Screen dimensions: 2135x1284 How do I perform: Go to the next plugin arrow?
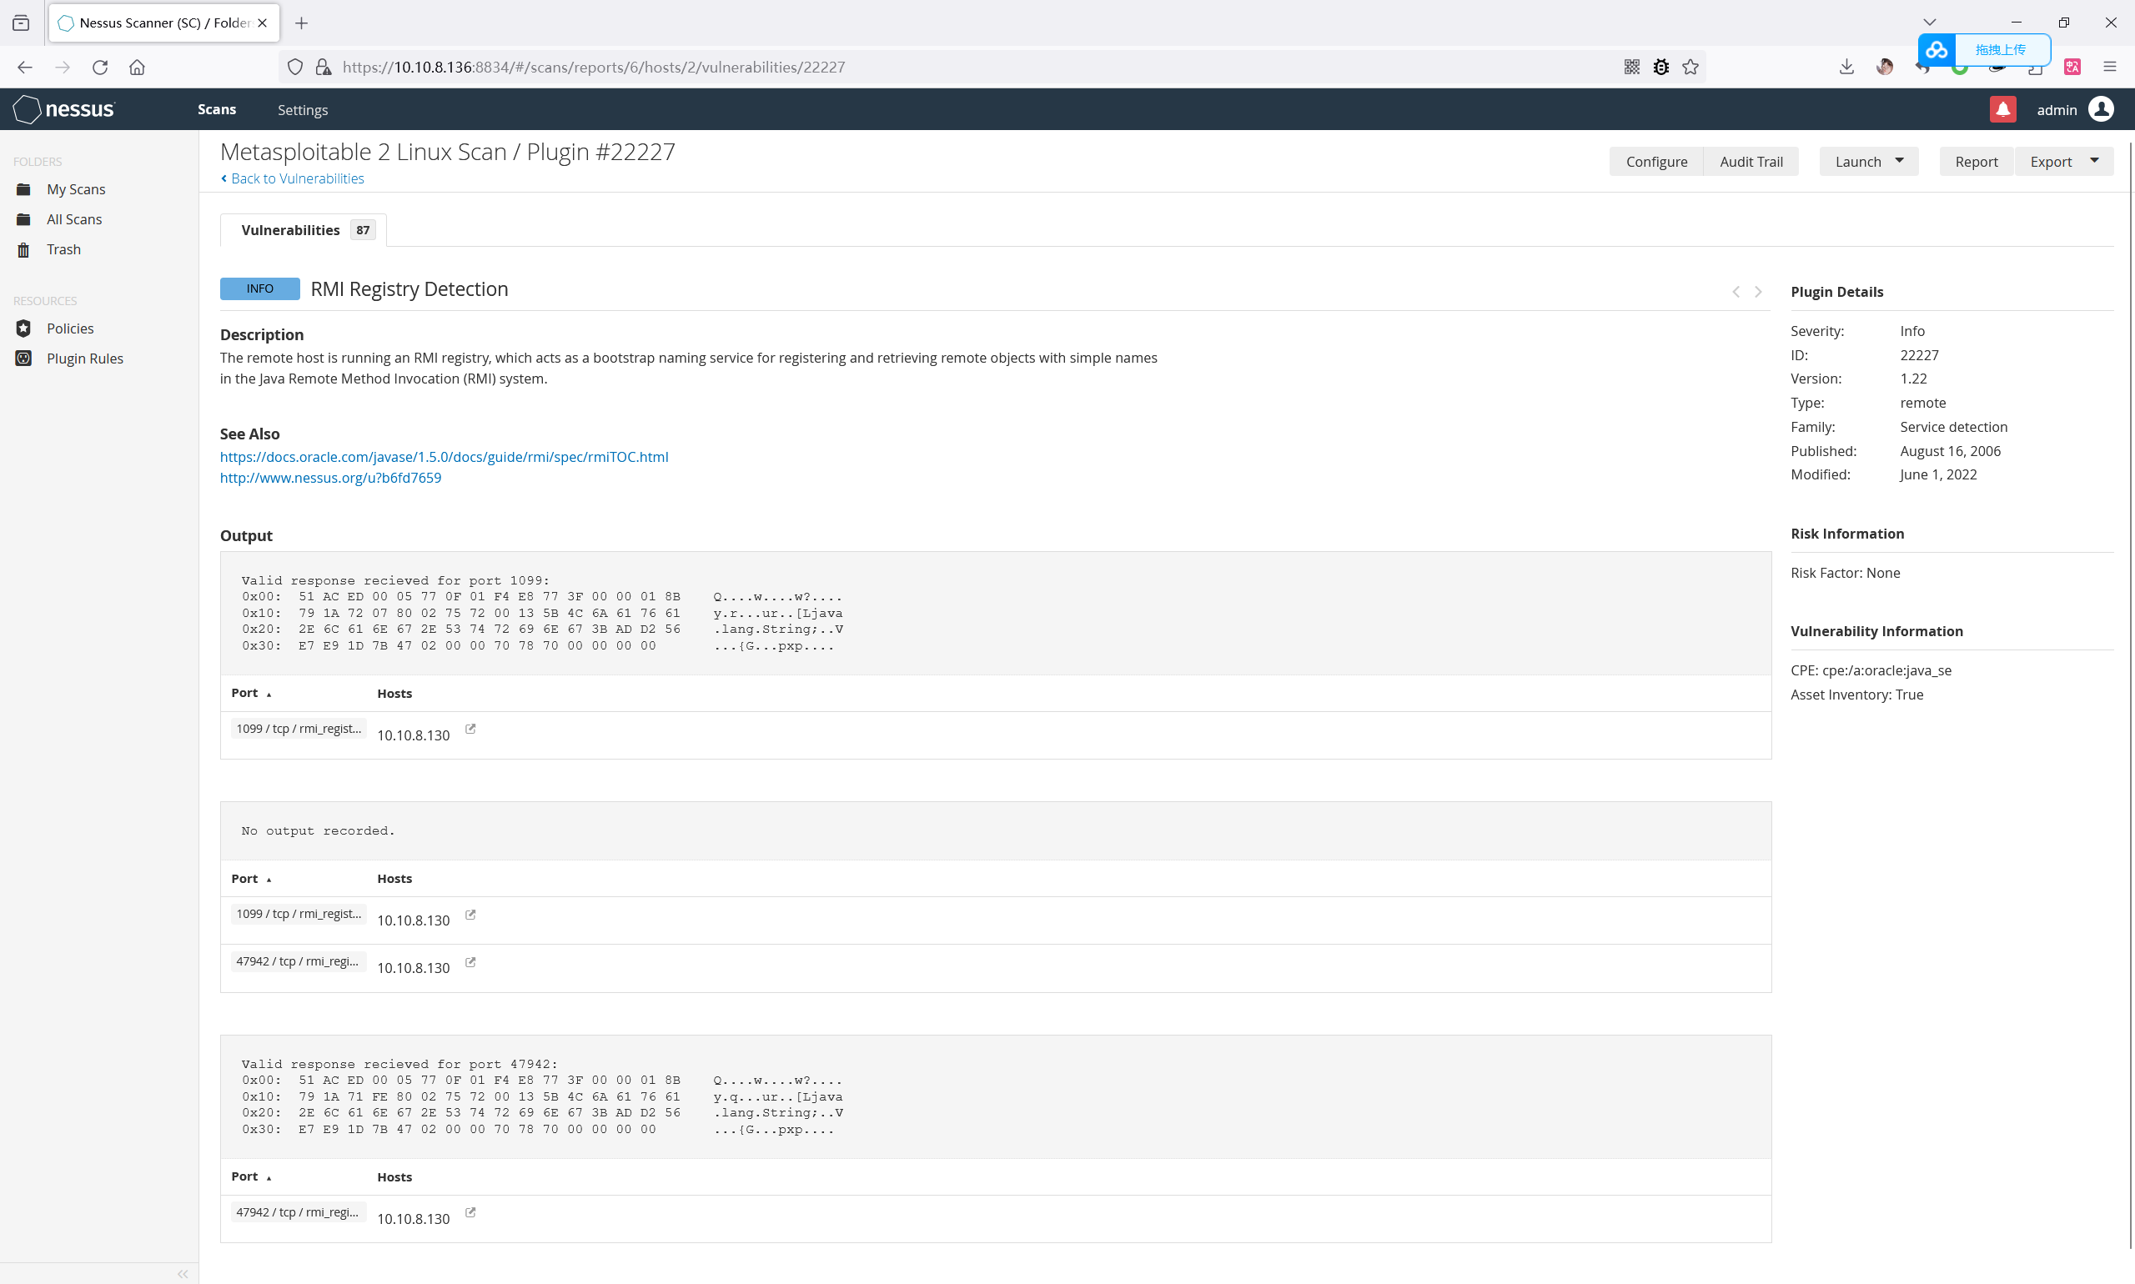pyautogui.click(x=1758, y=292)
